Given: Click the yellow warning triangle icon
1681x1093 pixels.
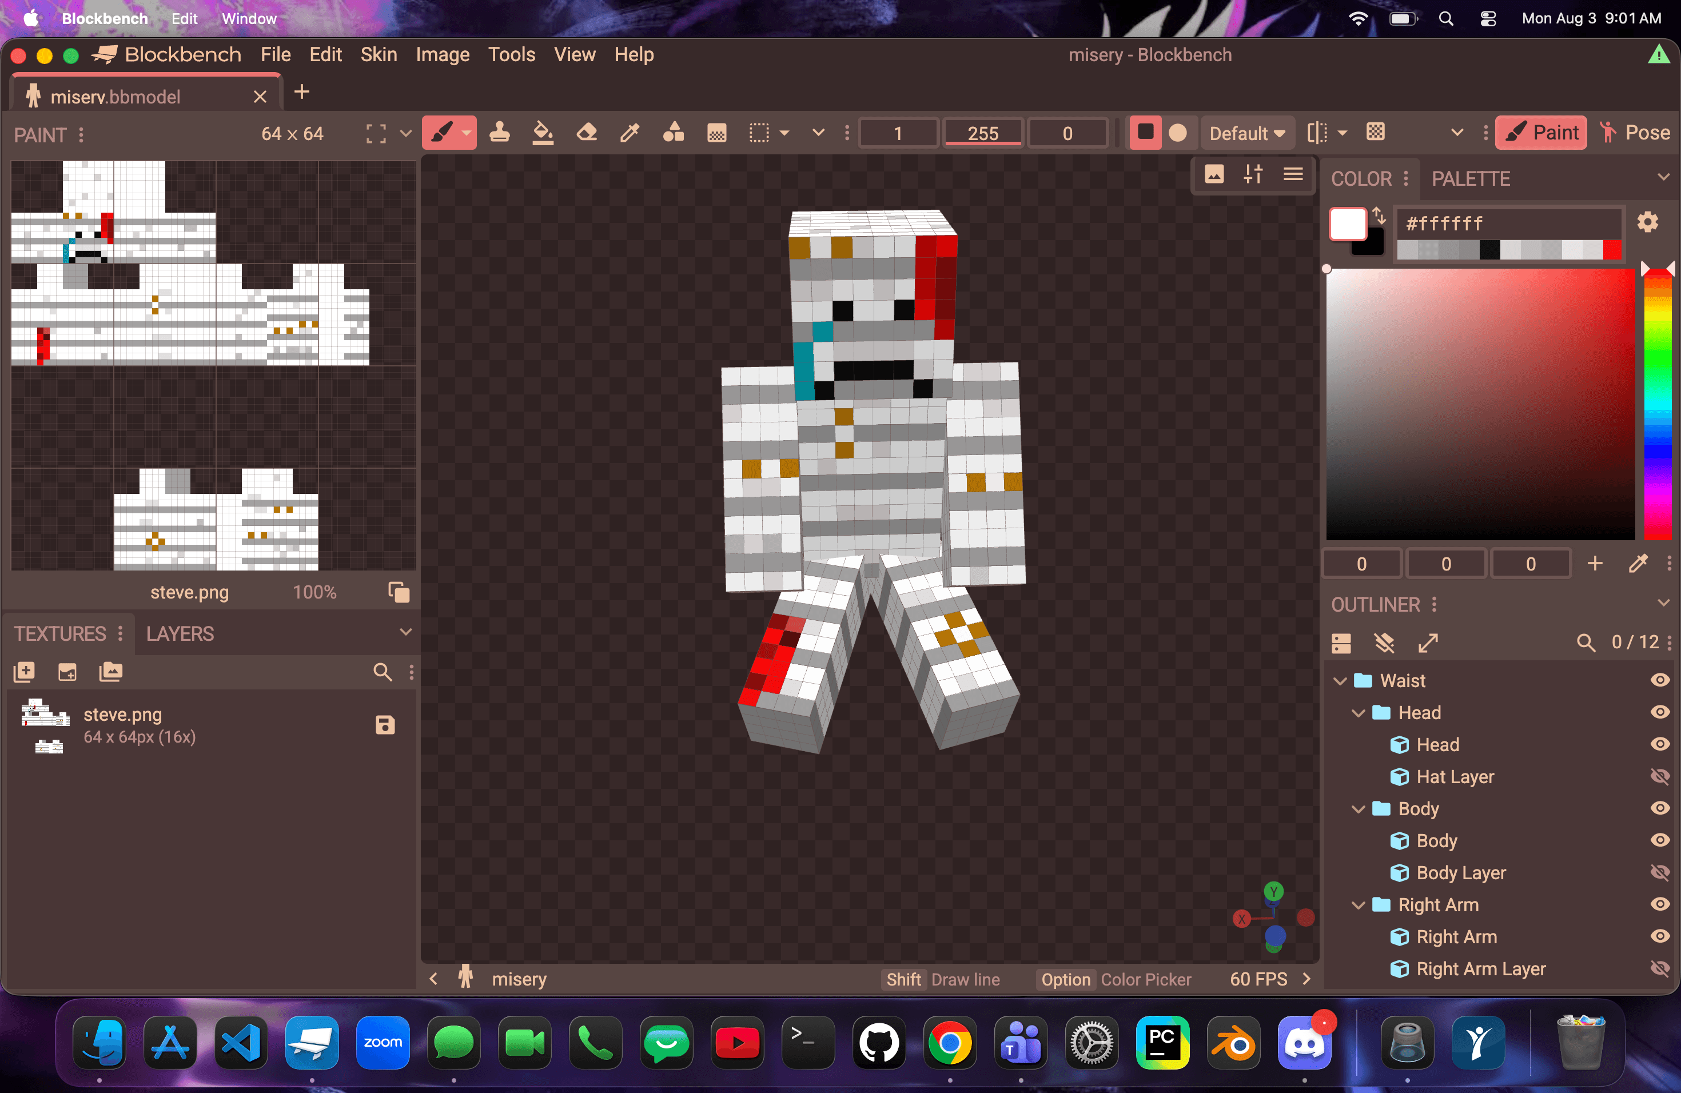Looking at the screenshot, I should [1658, 54].
